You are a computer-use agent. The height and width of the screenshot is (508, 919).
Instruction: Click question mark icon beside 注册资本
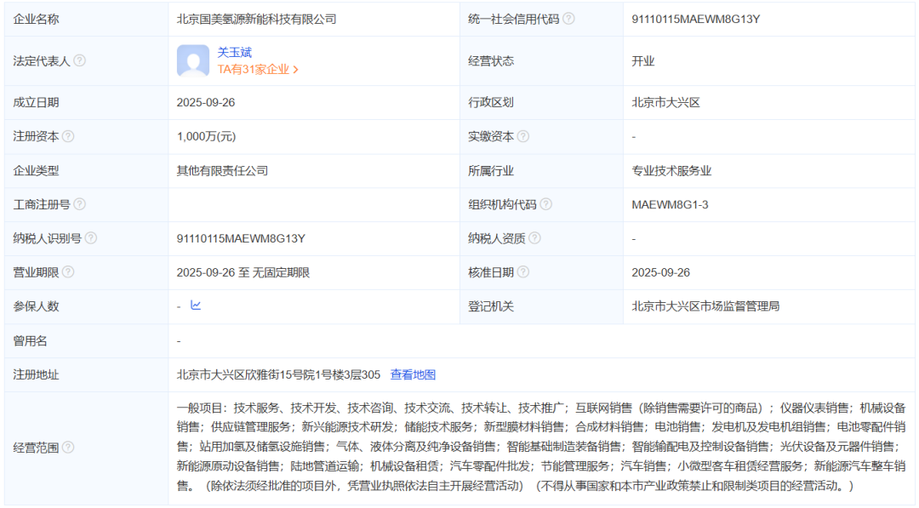click(x=68, y=136)
